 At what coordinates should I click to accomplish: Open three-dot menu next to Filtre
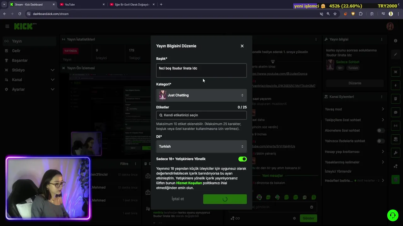136,164
